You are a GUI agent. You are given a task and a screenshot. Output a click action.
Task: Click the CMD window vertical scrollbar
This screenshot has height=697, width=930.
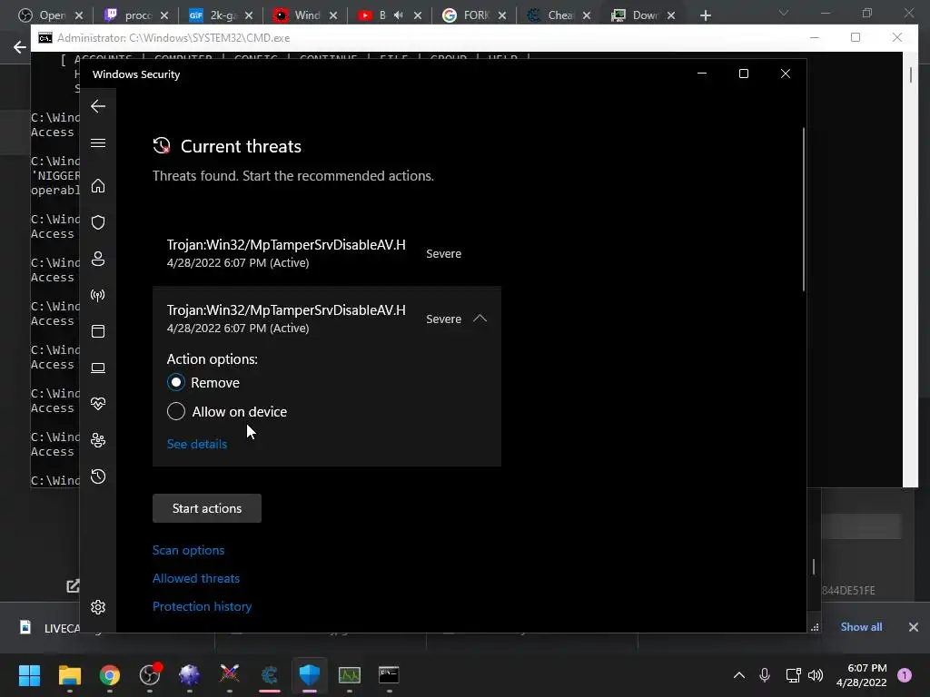[x=910, y=74]
